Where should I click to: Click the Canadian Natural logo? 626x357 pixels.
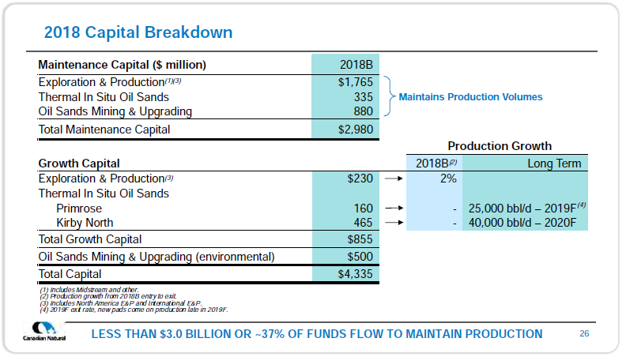click(x=44, y=331)
